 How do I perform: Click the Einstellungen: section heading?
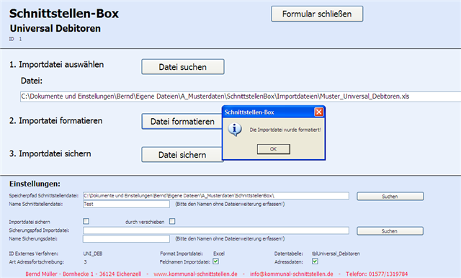coord(35,184)
